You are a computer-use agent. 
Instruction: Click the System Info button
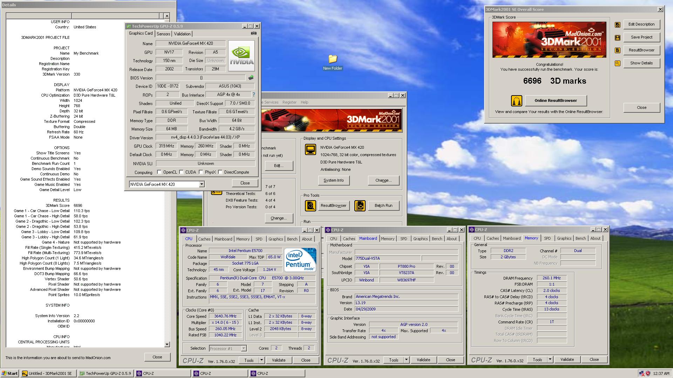(x=334, y=180)
